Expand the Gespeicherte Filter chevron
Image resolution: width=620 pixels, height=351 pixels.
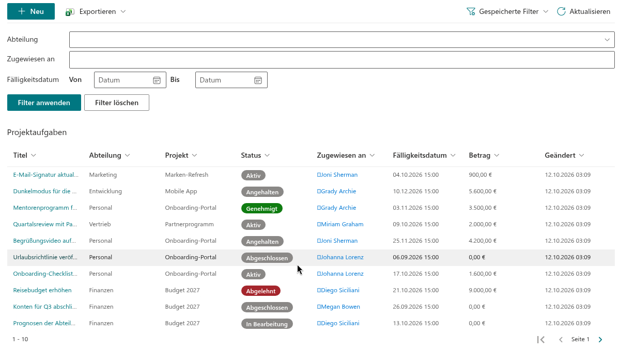tap(546, 11)
